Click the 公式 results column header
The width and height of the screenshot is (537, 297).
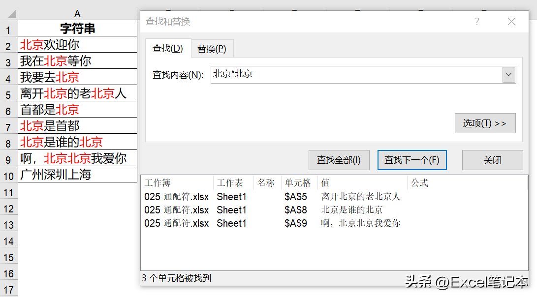point(467,183)
